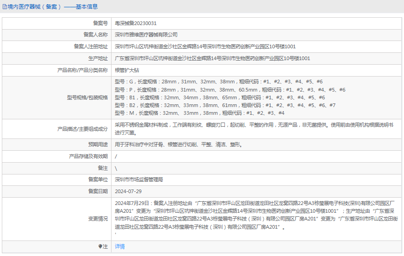Select the authority 深圳市市场监督管理局
The height and width of the screenshot is (256, 404).
click(x=139, y=179)
